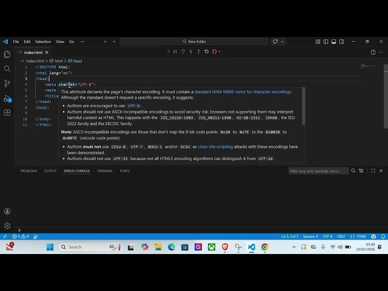Screen dimensions: 388x291
Task: Click the debug Step Out button
Action: pos(199,52)
